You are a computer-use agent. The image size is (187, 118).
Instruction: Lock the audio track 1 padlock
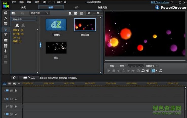click(16, 99)
